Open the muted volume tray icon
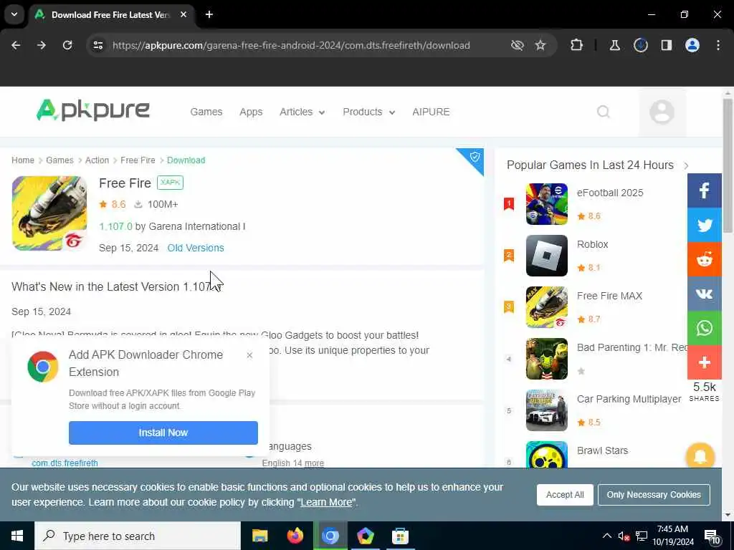Screen dimensions: 734x550 624,536
